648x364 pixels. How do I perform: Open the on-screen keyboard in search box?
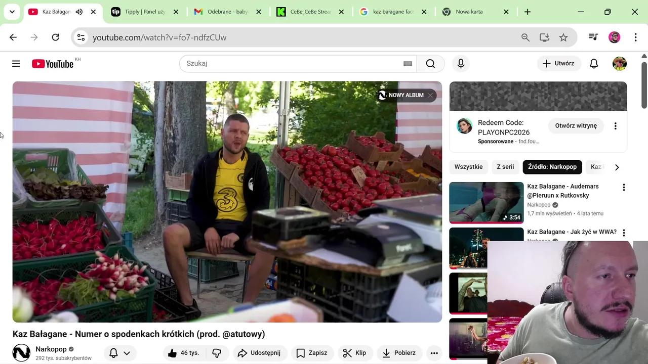408,64
